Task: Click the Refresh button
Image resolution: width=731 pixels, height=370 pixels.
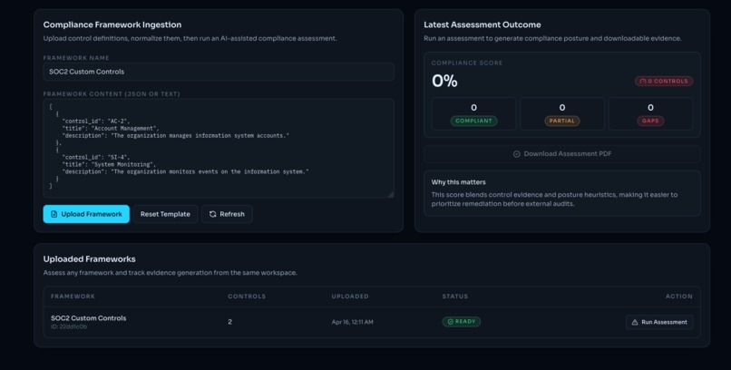Action: pos(227,214)
